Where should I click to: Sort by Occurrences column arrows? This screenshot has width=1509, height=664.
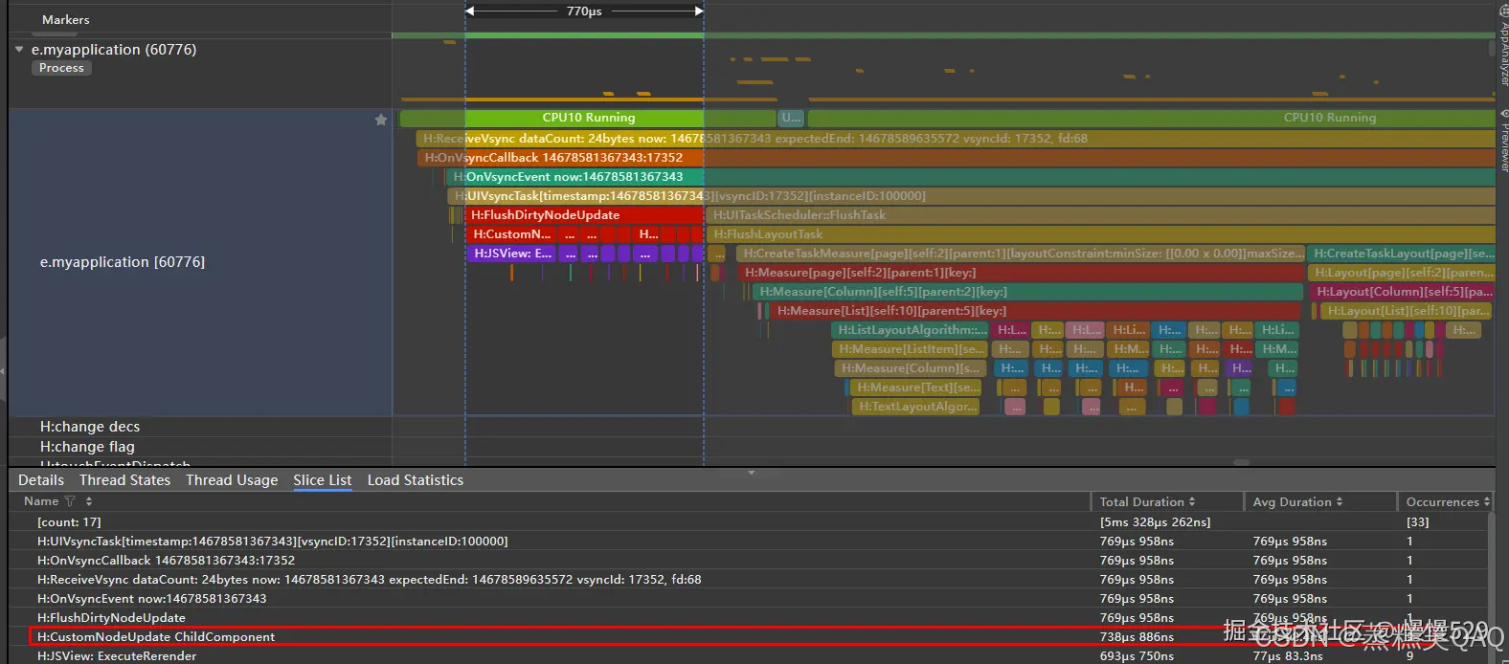(x=1487, y=501)
